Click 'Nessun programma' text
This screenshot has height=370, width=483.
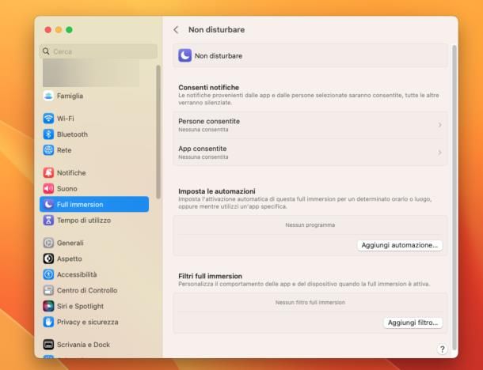[310, 225]
